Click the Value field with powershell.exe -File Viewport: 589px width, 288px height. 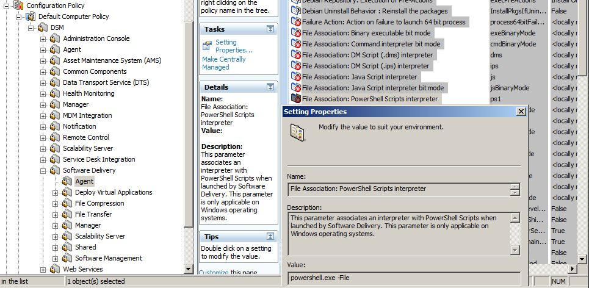[404, 278]
